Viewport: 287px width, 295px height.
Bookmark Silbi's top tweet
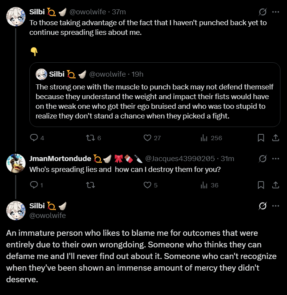tap(261, 138)
